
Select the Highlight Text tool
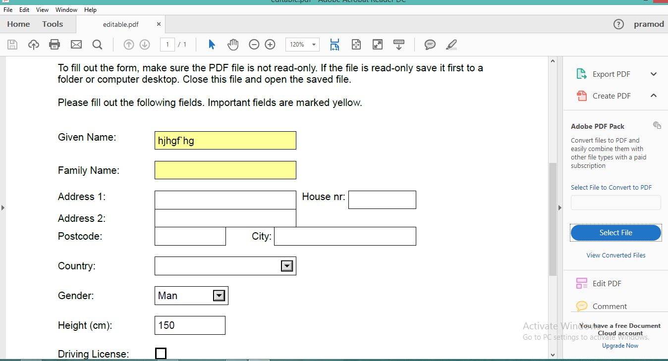click(x=451, y=44)
